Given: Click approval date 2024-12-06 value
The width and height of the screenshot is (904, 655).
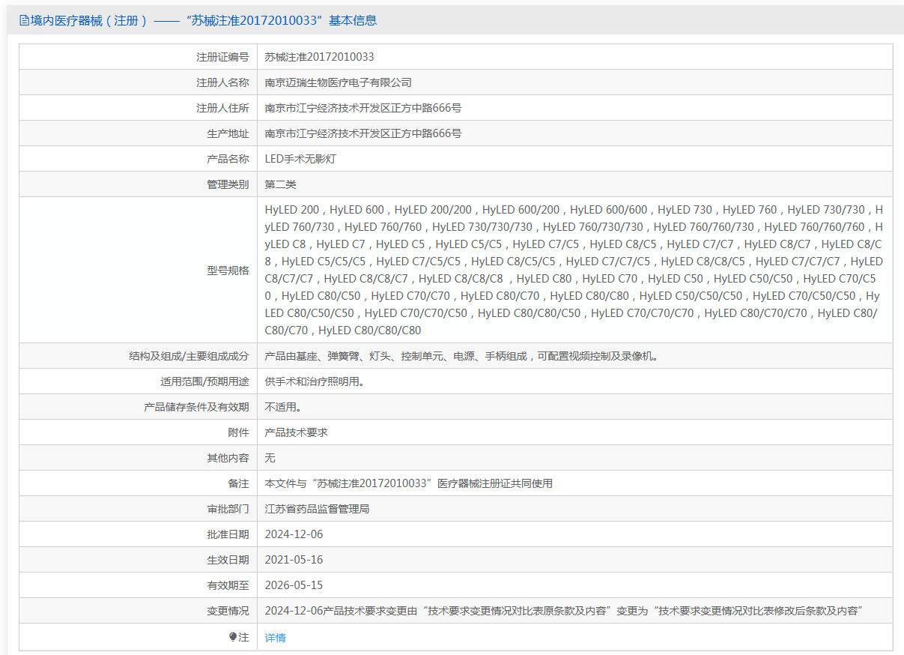Looking at the screenshot, I should click(x=294, y=534).
